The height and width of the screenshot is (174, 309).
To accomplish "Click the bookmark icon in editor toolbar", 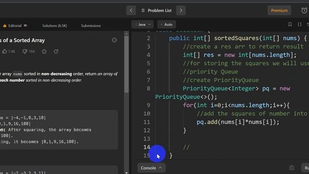I will coord(290,25).
